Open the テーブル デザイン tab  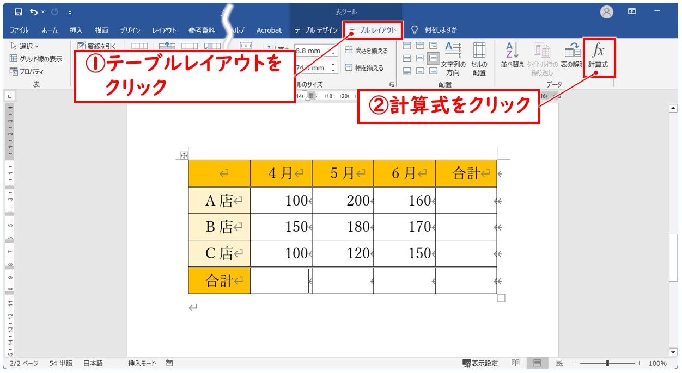(x=316, y=30)
